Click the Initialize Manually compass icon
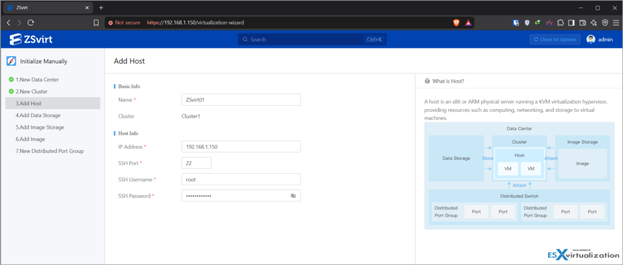The width and height of the screenshot is (623, 265). click(11, 61)
